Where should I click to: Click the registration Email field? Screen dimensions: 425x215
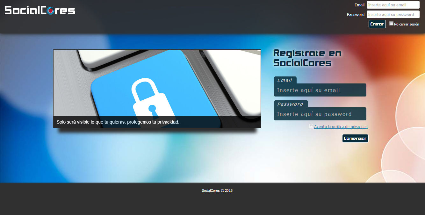[320, 90]
